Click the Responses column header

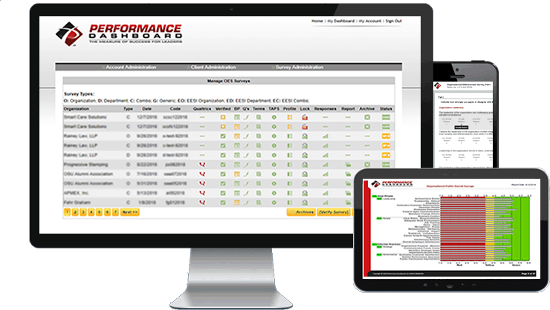click(x=325, y=109)
